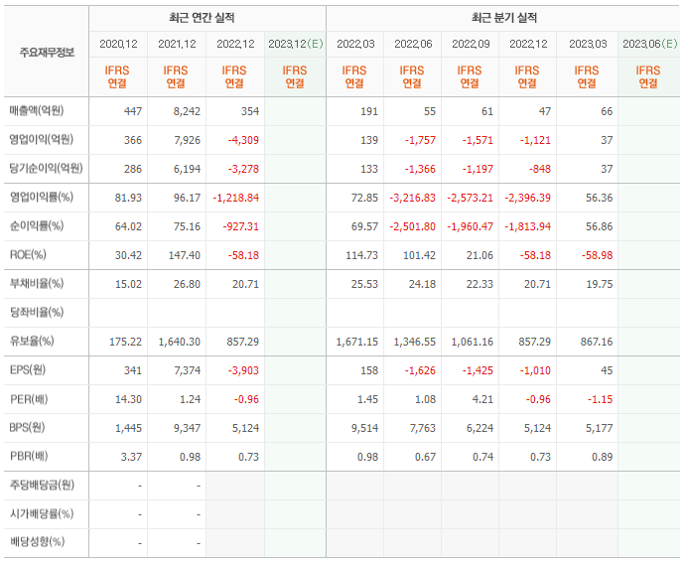
Task: Click the 최근 분기 실적 header
Action: [504, 18]
